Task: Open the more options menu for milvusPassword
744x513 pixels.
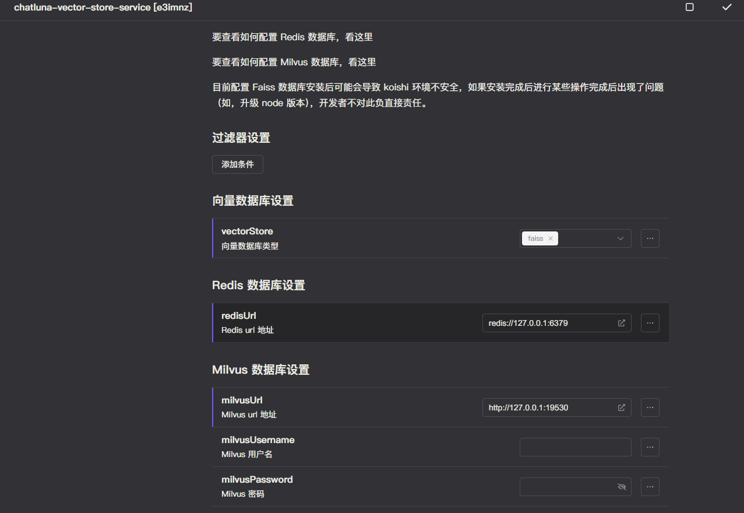Action: pos(650,486)
